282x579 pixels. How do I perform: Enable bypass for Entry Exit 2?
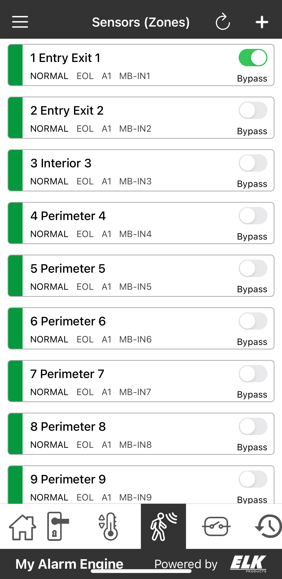[253, 110]
